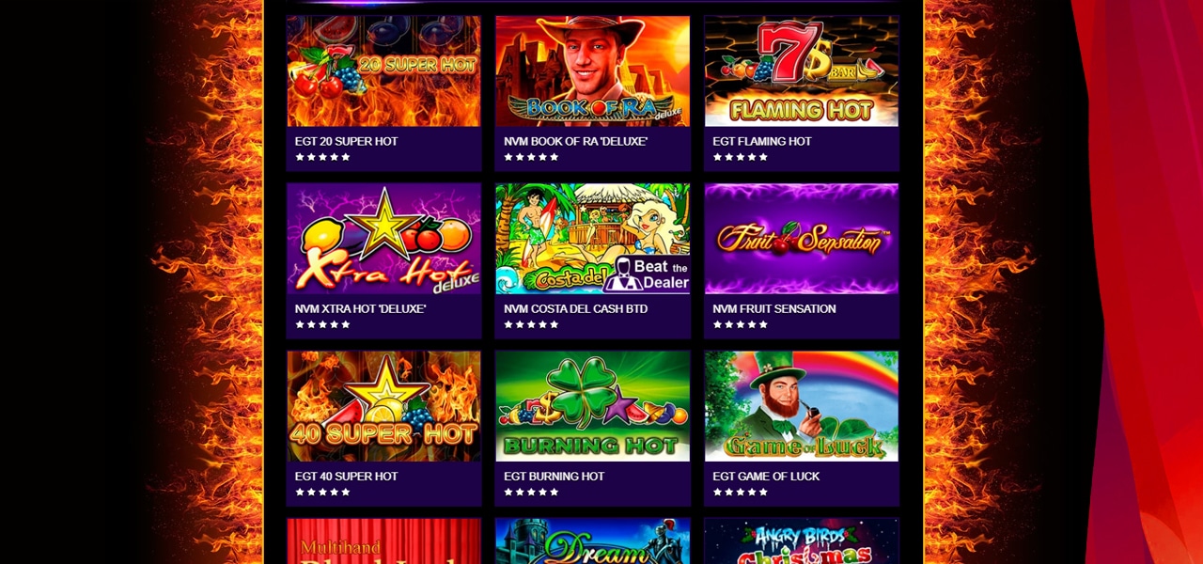The image size is (1203, 564).
Task: Open the Multihand Blackjack red curtain thumbnail
Action: pyautogui.click(x=383, y=541)
